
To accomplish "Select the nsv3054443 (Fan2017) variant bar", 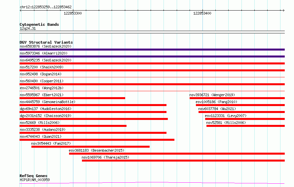I will pyautogui.click(x=91, y=147).
